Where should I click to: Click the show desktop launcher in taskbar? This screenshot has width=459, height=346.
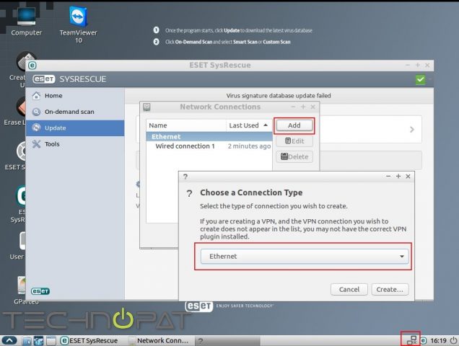pos(51,341)
